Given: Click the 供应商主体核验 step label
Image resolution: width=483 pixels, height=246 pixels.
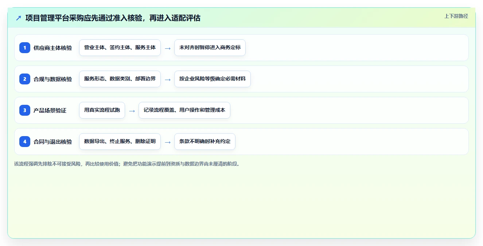Looking at the screenshot, I should click(x=52, y=48).
